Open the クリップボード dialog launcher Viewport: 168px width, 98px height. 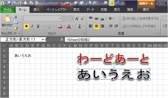click(20, 34)
